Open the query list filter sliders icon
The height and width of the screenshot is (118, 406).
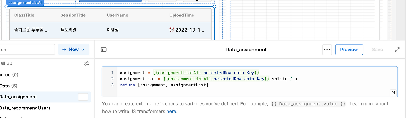pyautogui.click(x=86, y=63)
